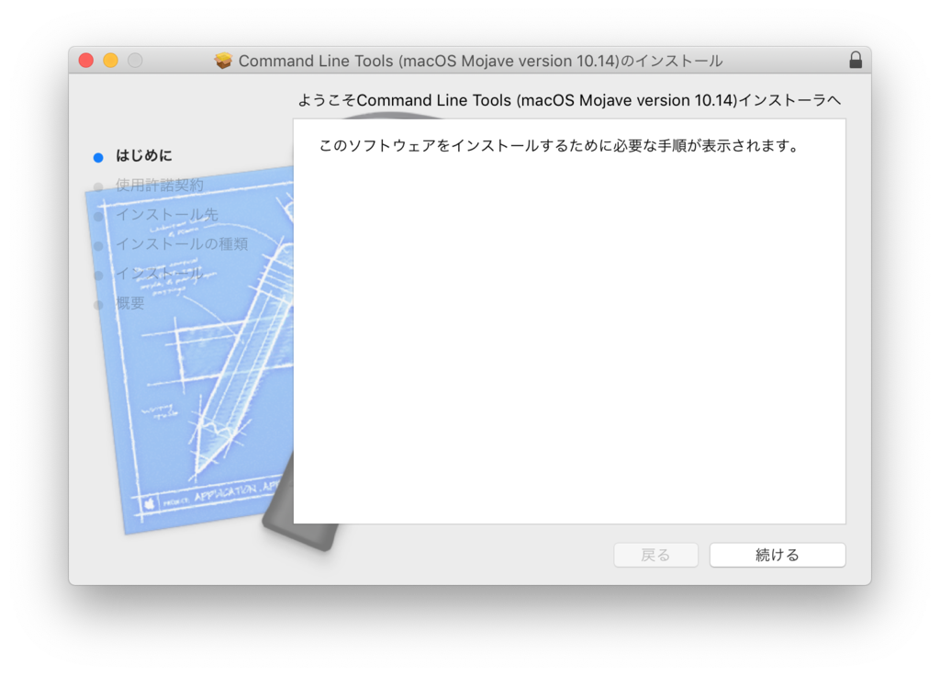
Task: Select the 使用許諾契約 step in sidebar
Action: 160,185
